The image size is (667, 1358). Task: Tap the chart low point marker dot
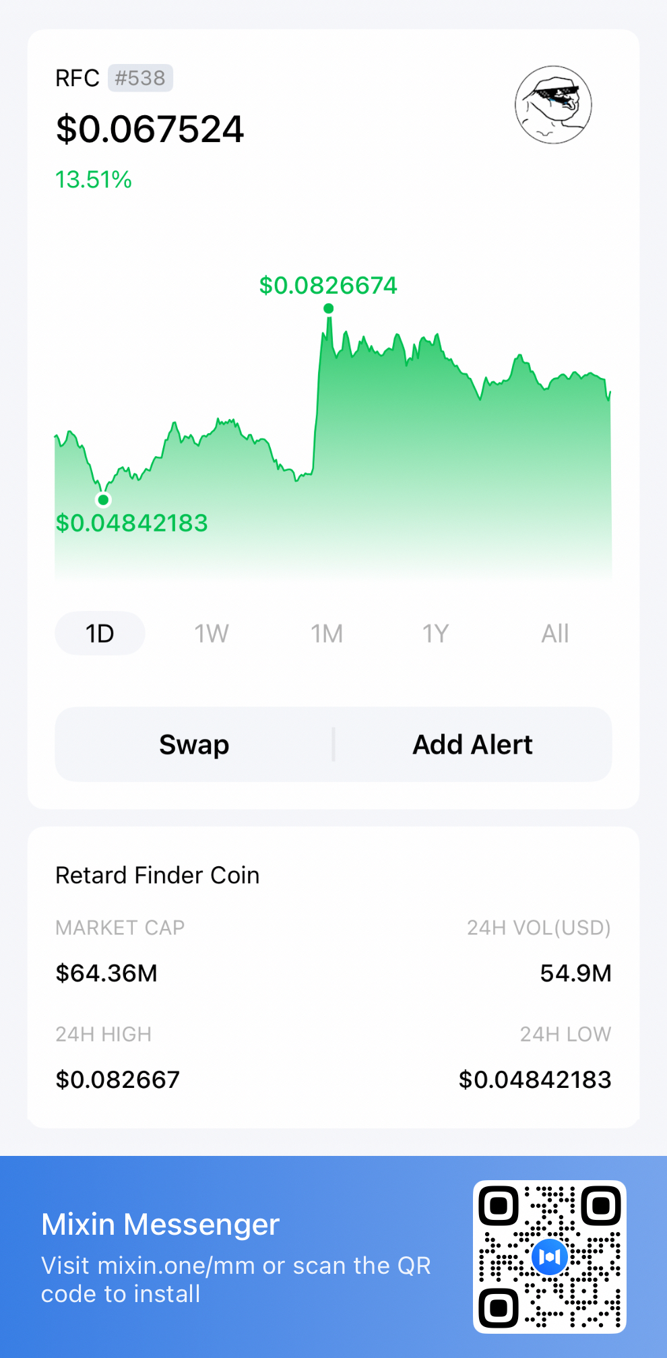(x=103, y=500)
